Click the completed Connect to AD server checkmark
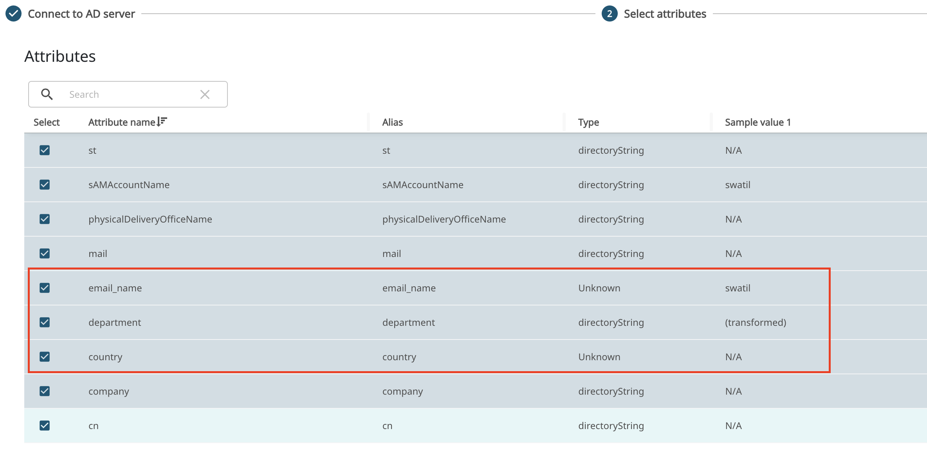This screenshot has width=927, height=449. (14, 14)
